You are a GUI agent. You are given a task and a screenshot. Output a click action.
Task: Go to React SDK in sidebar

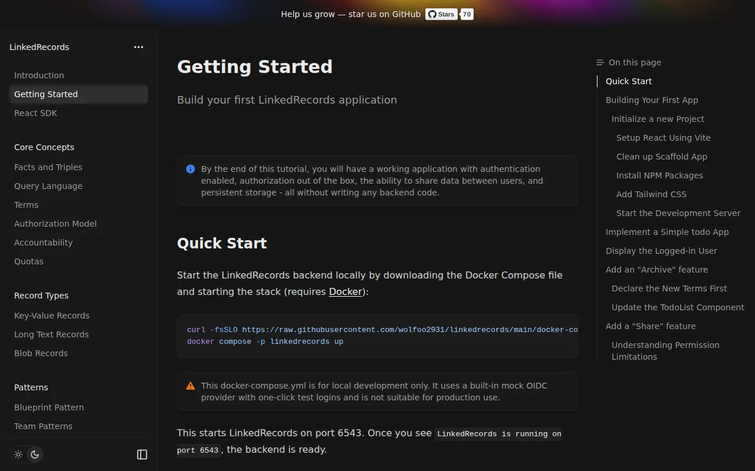tap(35, 113)
